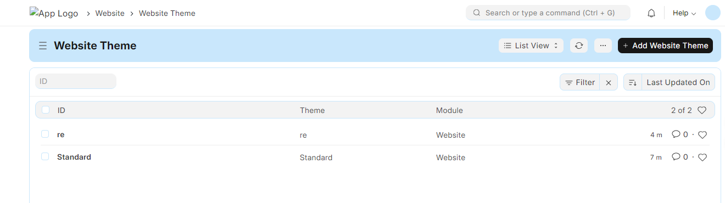Open Last Updated On sort dropdown

678,82
